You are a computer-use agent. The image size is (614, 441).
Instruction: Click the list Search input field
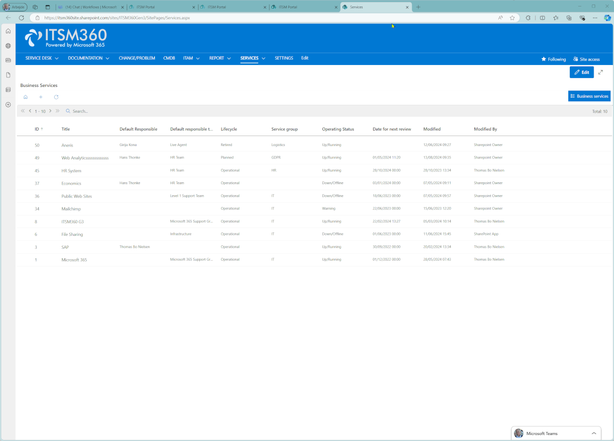99,111
